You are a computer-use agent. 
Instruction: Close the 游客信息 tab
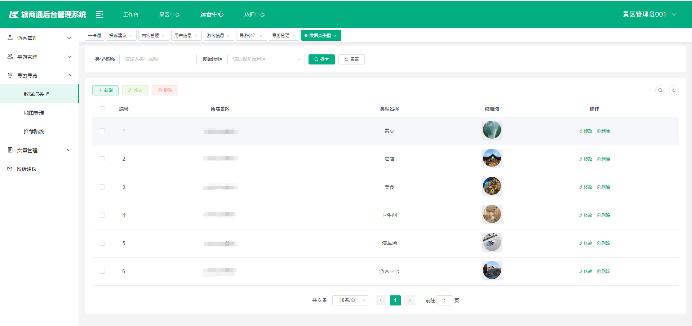point(228,36)
